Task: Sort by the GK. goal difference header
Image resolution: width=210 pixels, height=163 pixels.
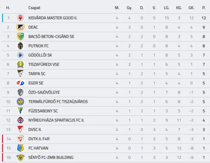Action: point(191,8)
